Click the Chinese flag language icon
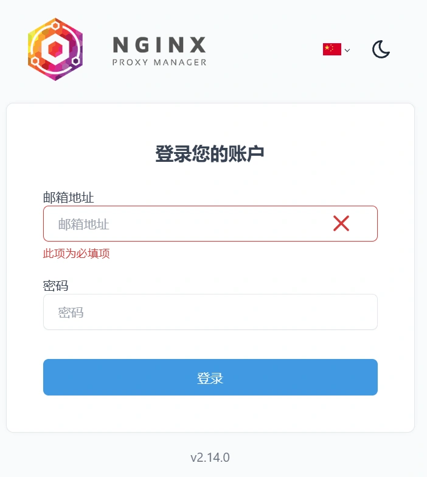 (x=332, y=49)
